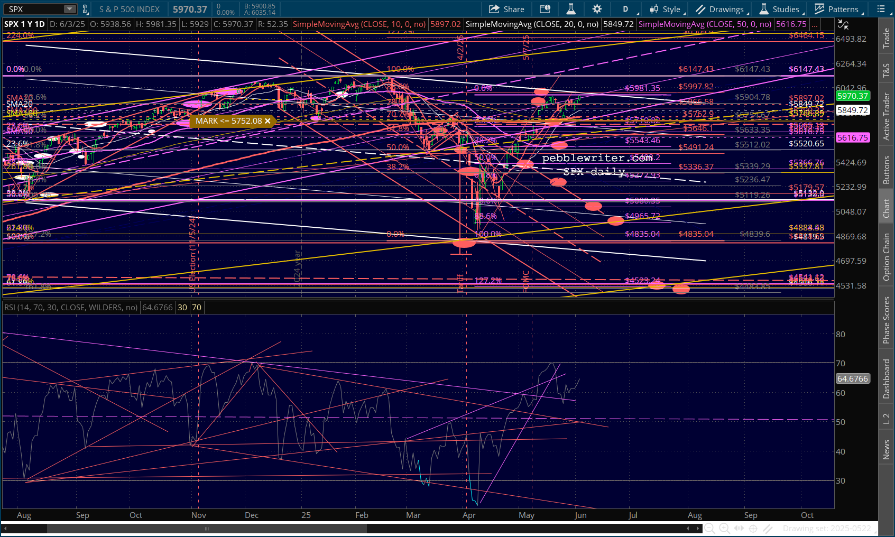The height and width of the screenshot is (537, 895).
Task: Zoom out with minus magnifier icon
Action: click(709, 528)
